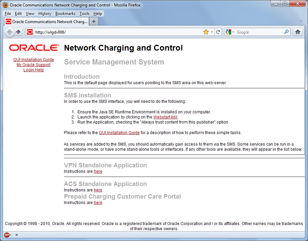Image resolution: width=308 pixels, height=241 pixels.
Task: Open ACS Standalone Application instructions here link
Action: point(98,190)
